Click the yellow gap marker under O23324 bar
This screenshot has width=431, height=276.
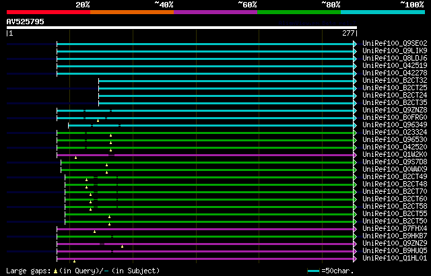coord(110,135)
